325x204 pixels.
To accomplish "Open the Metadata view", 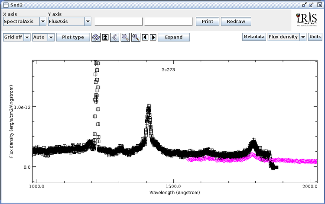I will click(254, 37).
